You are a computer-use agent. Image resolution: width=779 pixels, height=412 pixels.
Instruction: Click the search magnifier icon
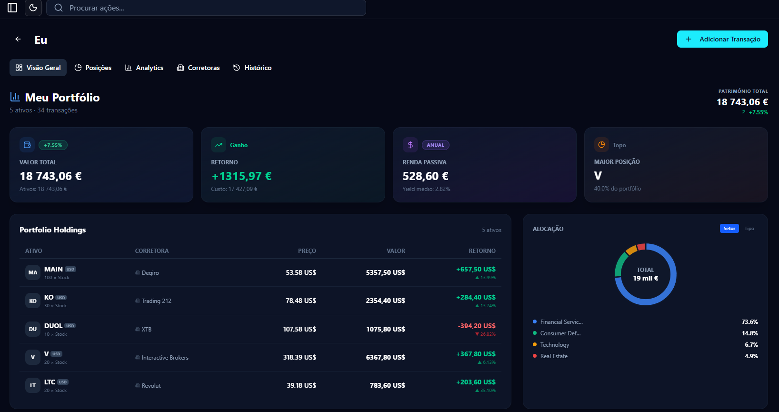[59, 8]
